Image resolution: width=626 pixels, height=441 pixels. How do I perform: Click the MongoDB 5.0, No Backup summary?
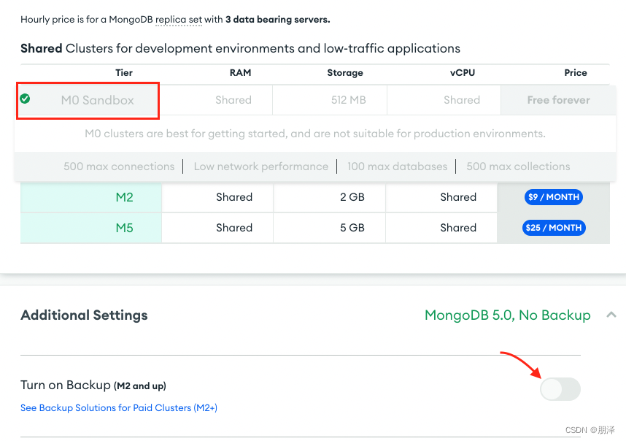507,315
